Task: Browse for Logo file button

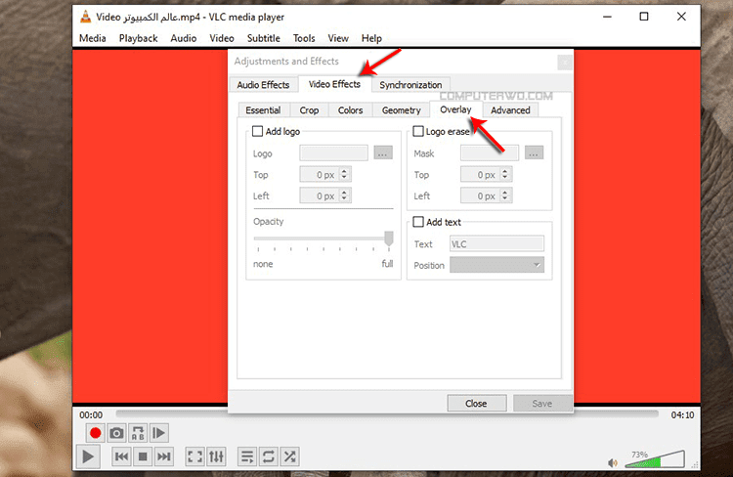Action: click(x=383, y=152)
